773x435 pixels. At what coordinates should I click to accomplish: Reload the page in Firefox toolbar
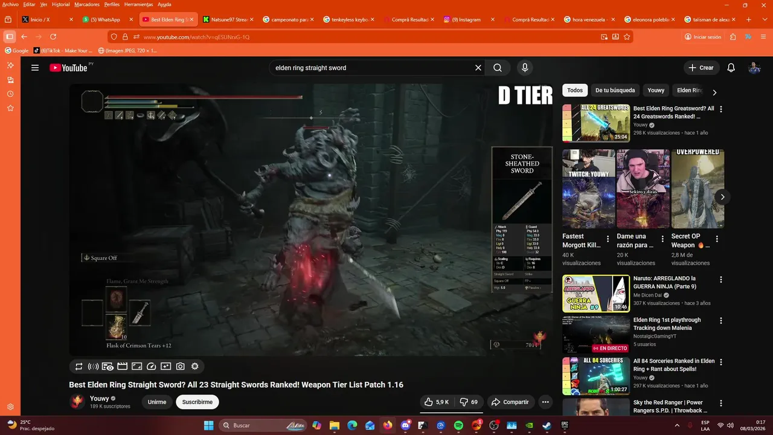coord(53,37)
